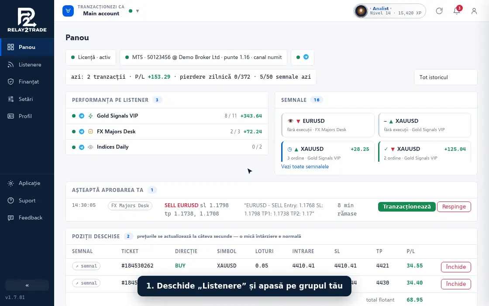The width and height of the screenshot is (489, 306).
Task: Open the notifications bell
Action: coord(457,11)
